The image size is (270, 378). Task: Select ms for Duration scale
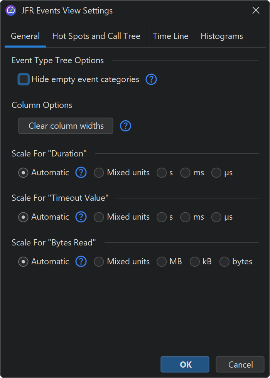point(185,173)
